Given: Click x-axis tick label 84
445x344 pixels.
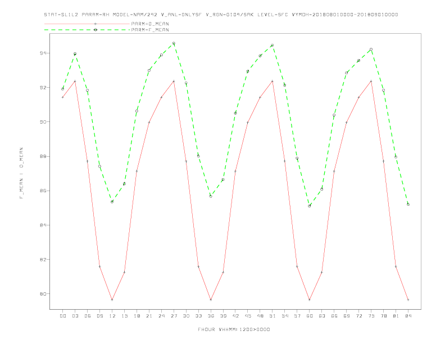Looking at the screenshot, I should (408, 316).
